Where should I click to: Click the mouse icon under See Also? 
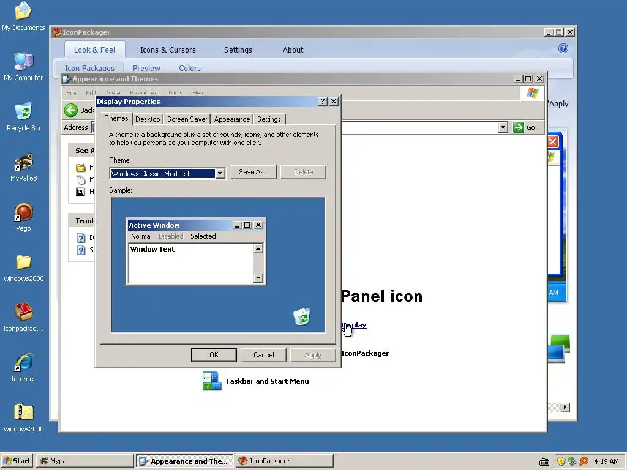pos(81,179)
